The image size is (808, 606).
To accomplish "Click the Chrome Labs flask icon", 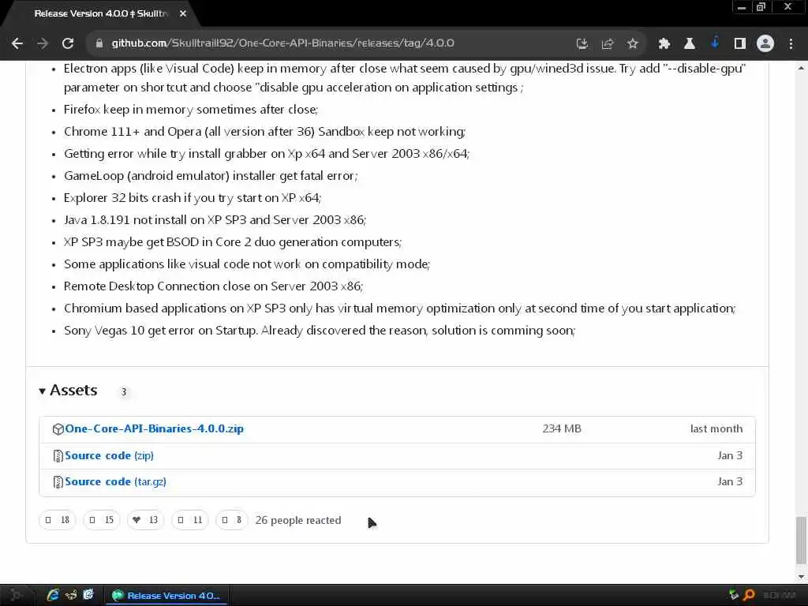I will pyautogui.click(x=689, y=44).
